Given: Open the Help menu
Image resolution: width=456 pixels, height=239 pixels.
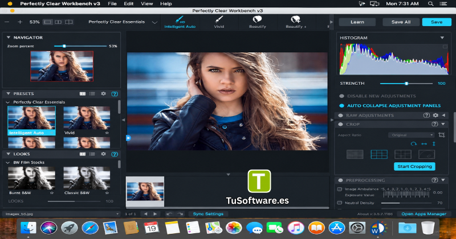Looking at the screenshot, I should (x=166, y=4).
